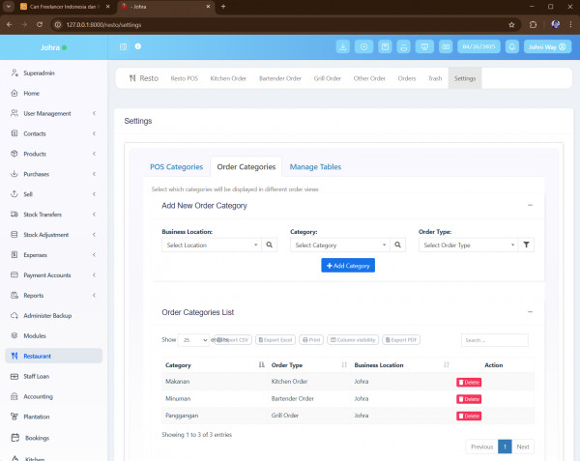Click the info circle icon in header
This screenshot has width=580, height=461.
pos(138,46)
